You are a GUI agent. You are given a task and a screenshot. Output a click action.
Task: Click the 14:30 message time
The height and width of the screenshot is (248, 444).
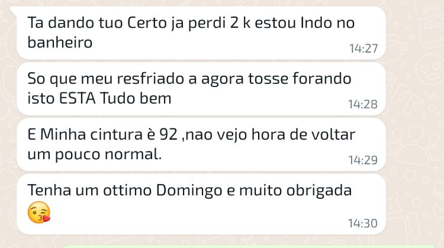tap(363, 223)
